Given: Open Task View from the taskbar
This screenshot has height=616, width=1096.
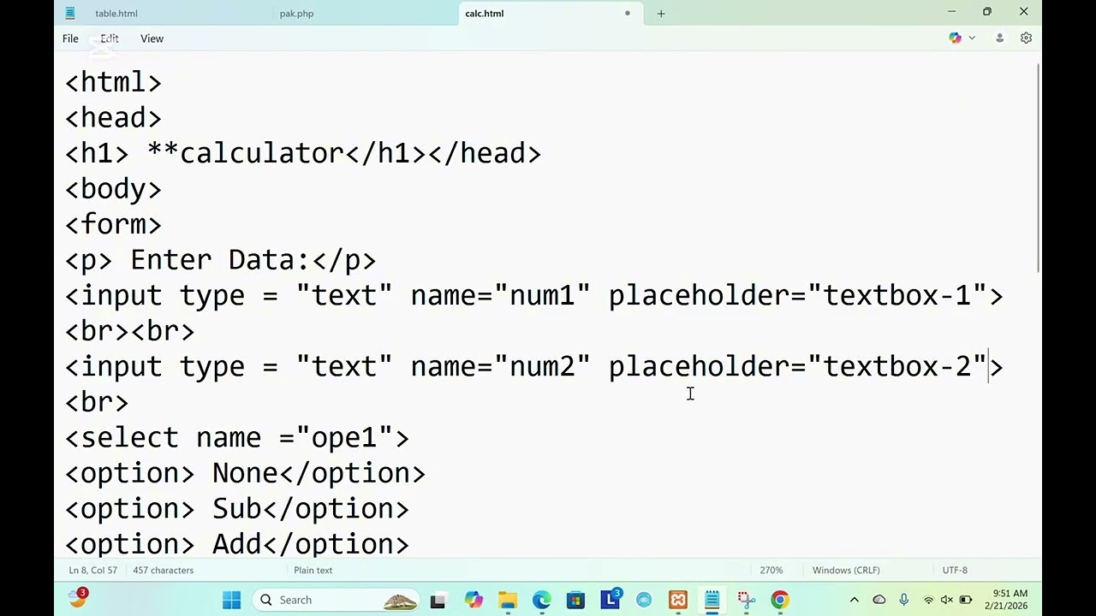Looking at the screenshot, I should (x=438, y=601).
